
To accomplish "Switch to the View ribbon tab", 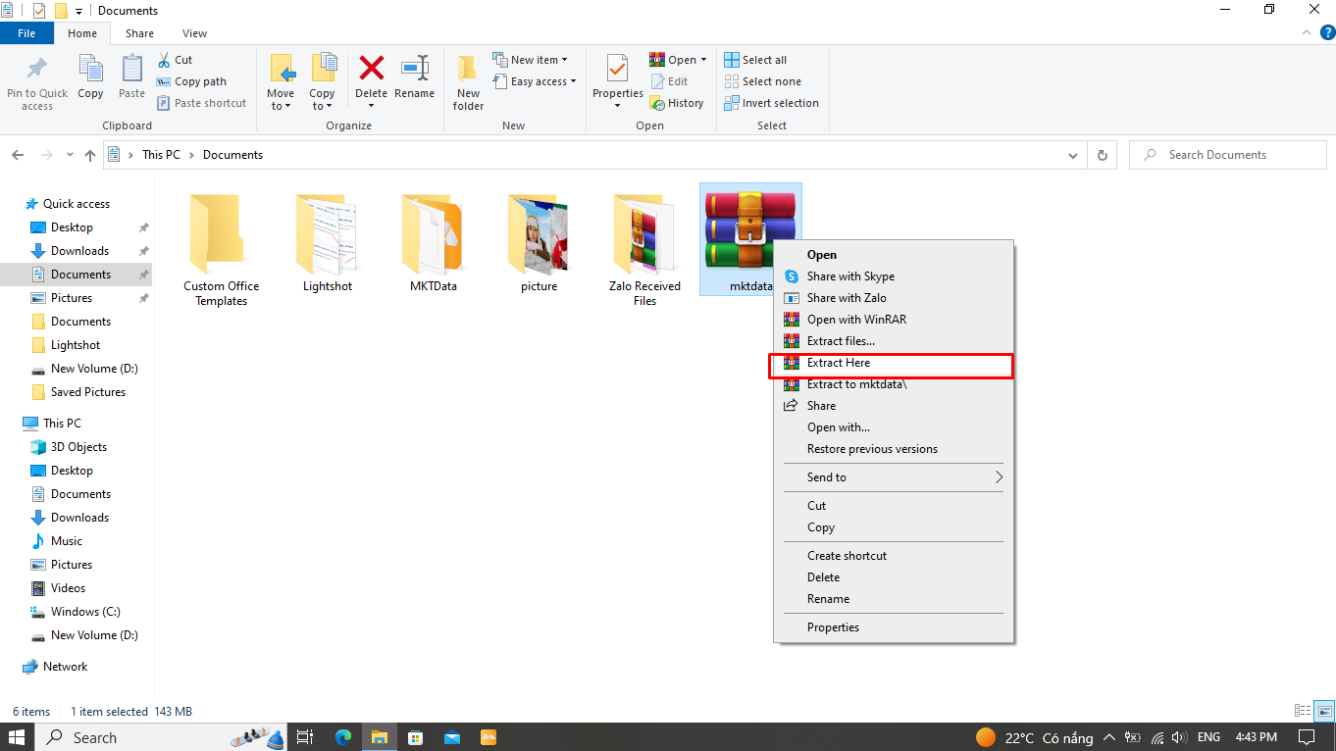I will pos(194,33).
